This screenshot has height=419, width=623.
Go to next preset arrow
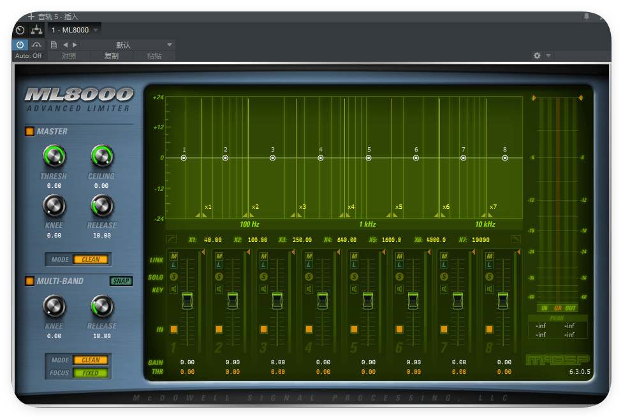point(75,45)
